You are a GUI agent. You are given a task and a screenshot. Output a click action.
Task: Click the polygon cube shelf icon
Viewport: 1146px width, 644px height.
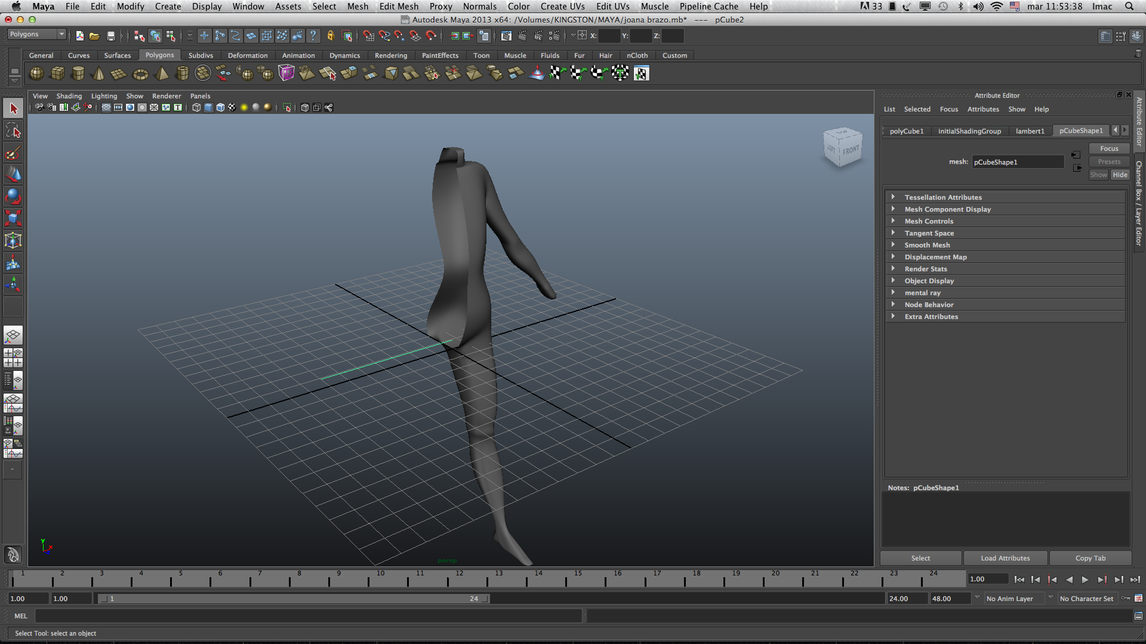(57, 73)
